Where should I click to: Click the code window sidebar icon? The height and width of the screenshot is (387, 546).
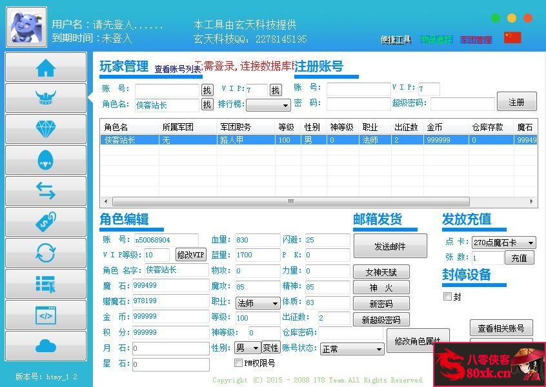pyautogui.click(x=45, y=314)
